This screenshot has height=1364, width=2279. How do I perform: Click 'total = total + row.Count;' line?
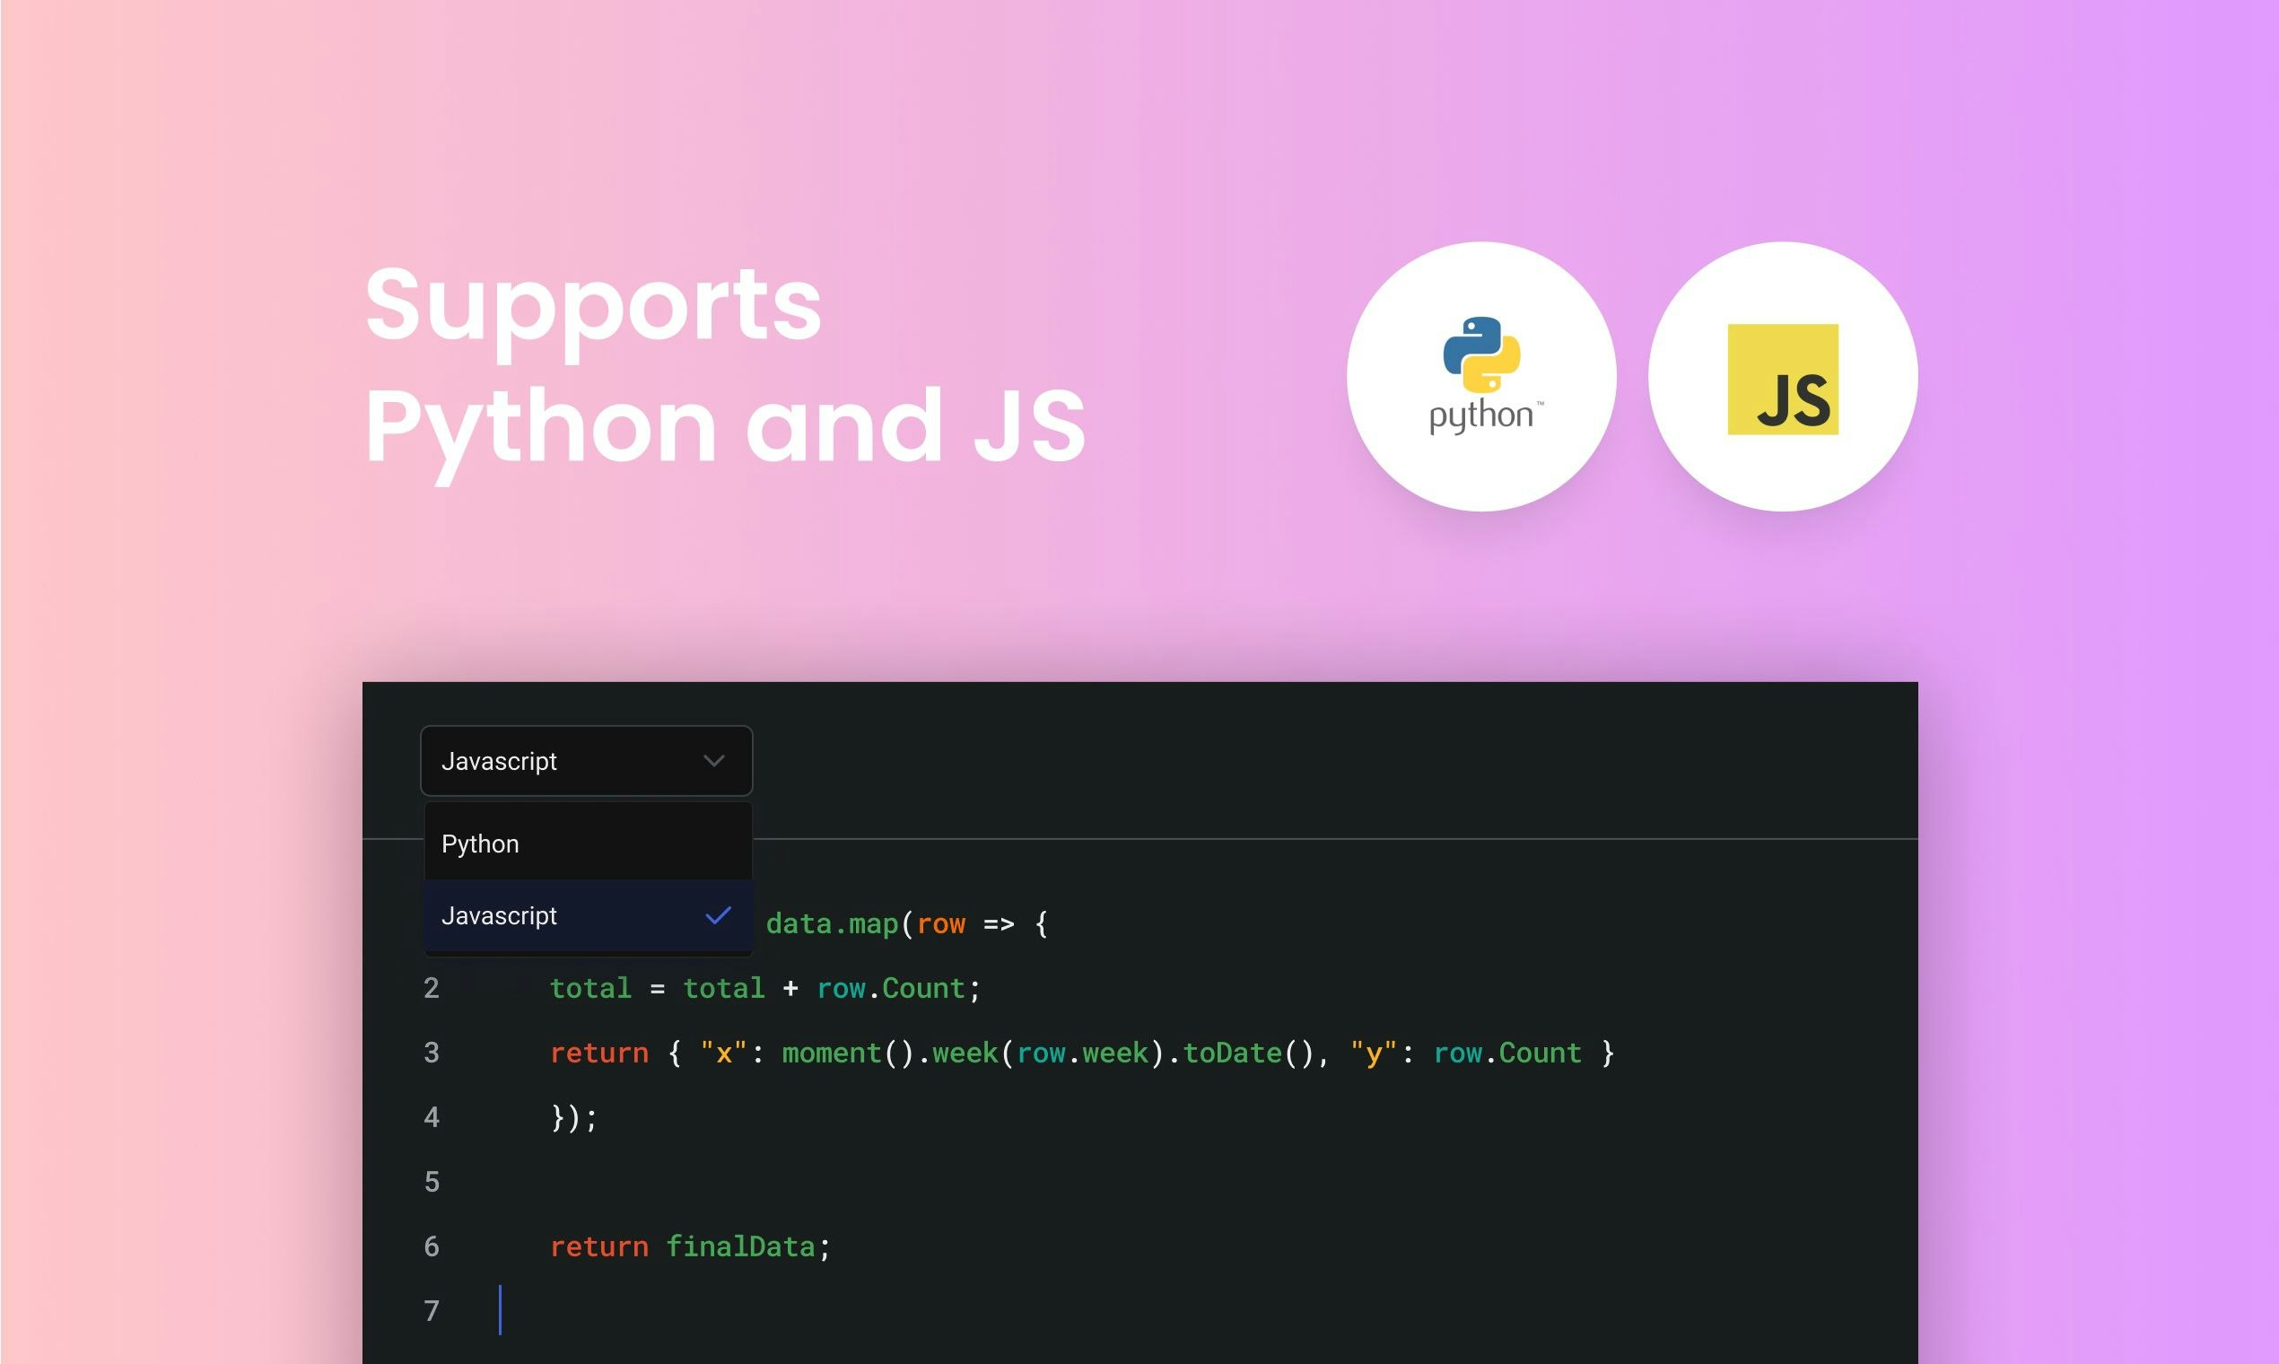765,988
